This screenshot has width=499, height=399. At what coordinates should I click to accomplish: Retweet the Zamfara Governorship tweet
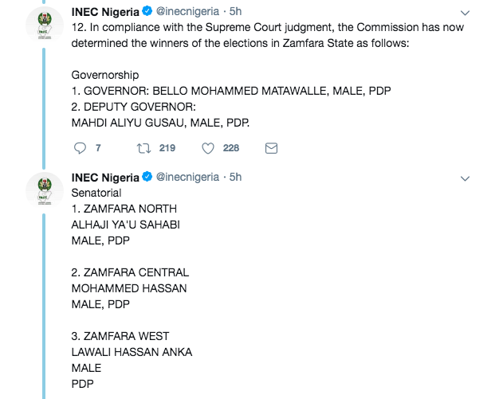click(x=143, y=148)
